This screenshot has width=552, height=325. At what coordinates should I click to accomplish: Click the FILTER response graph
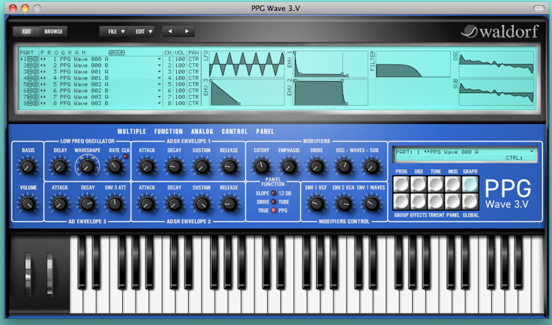(x=413, y=63)
